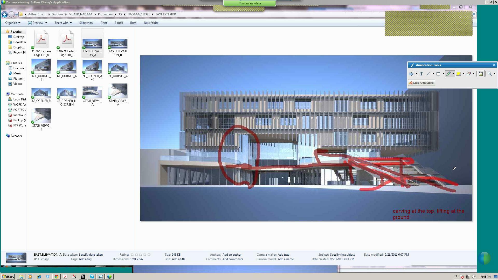Screen dimensions: 498x280
Task: Select the arrow pointer annotation tool
Action: (x=411, y=74)
